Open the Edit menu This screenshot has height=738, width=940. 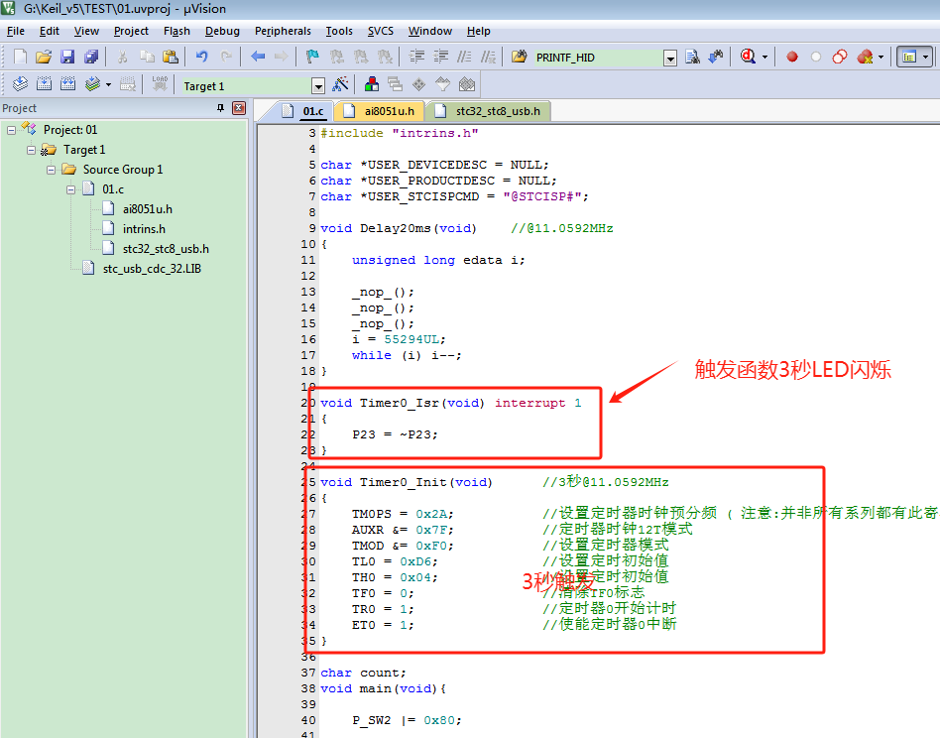[50, 31]
